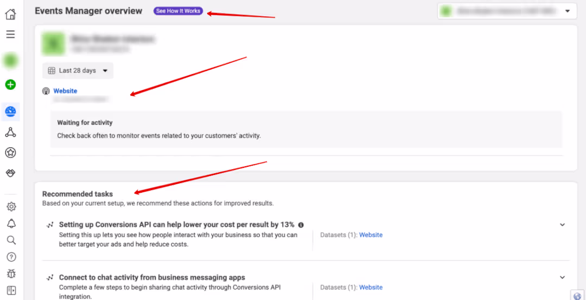Viewport: 586px width, 300px height.
Task: Open the Website dataset link
Action: pos(66,90)
